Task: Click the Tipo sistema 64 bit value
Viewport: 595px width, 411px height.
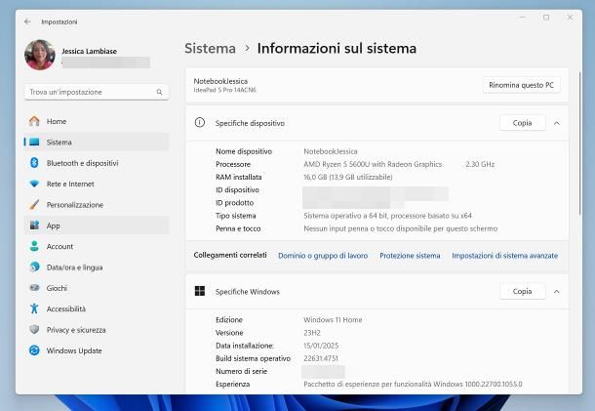Action: 387,216
